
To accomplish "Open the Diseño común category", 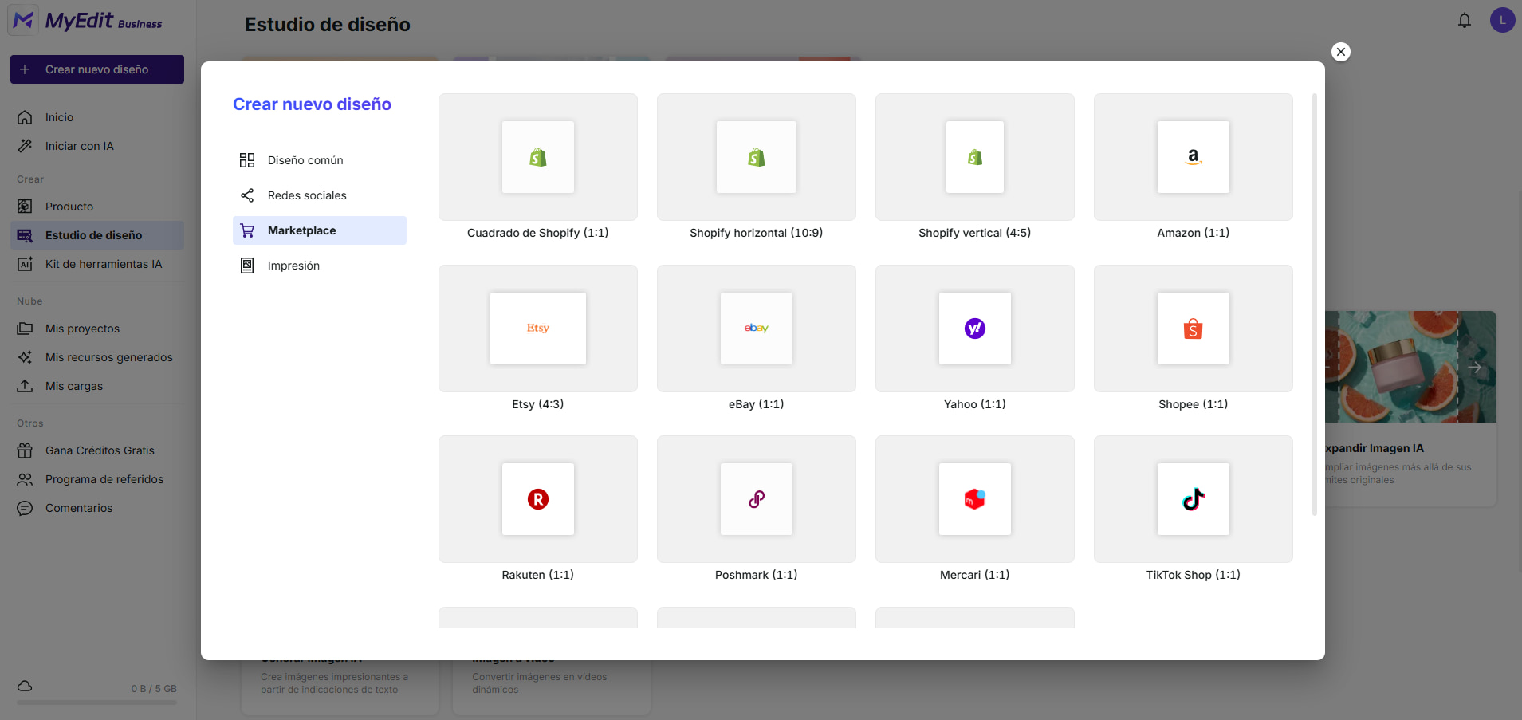I will 320,160.
